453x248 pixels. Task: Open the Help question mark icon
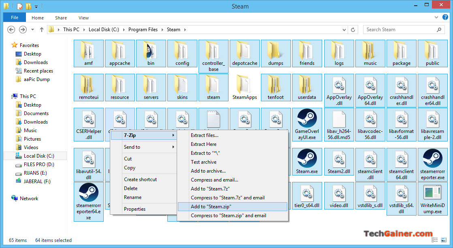(446, 18)
